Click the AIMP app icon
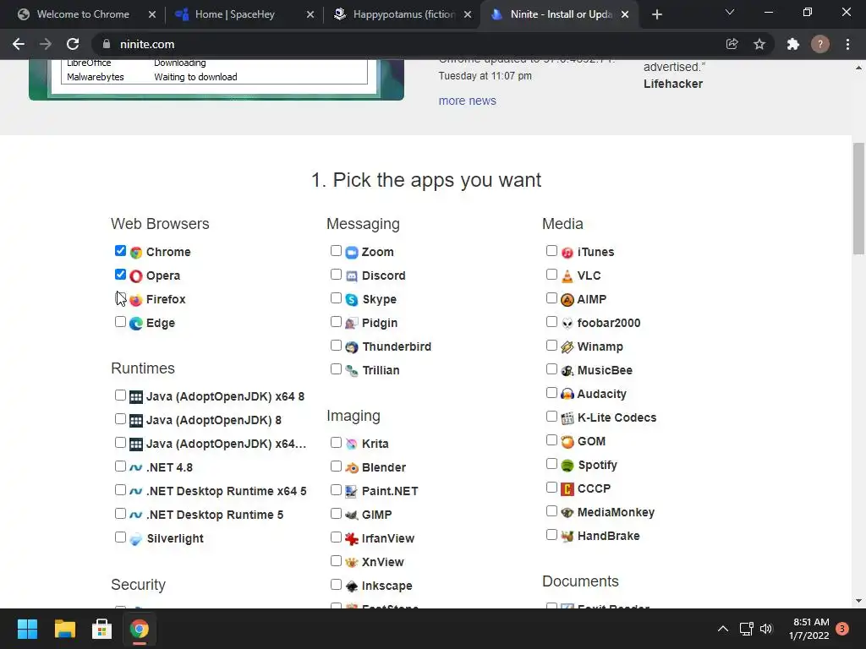Screen dimensions: 866x649 (567, 300)
